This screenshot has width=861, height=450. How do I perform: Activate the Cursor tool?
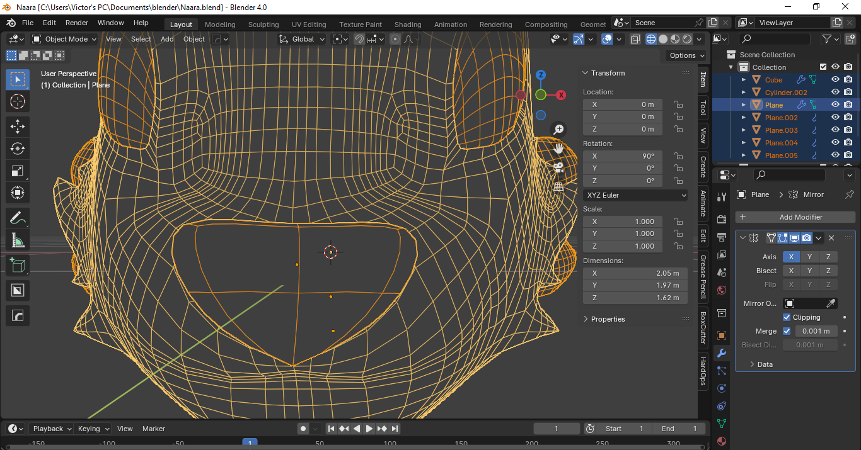(18, 101)
